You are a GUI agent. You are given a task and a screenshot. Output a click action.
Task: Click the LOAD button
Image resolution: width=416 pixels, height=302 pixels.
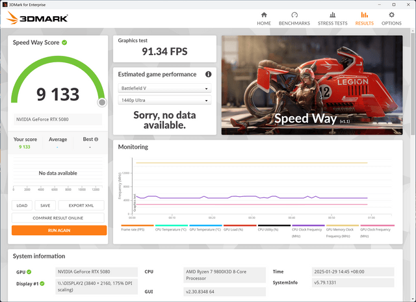(x=21, y=205)
